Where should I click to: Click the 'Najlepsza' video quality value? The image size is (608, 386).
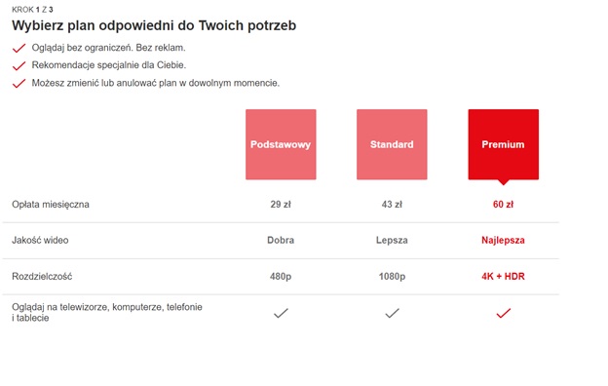[x=504, y=240]
